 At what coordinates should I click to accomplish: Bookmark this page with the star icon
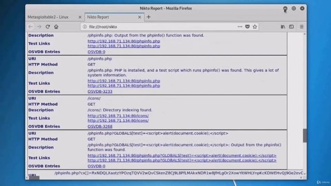coord(255,27)
